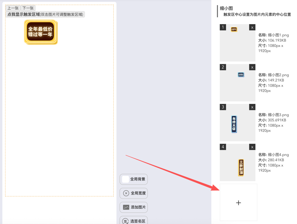The width and height of the screenshot is (297, 224).
Task: Click the number 1 badge on the first thumbnail
Action: (x=223, y=27)
